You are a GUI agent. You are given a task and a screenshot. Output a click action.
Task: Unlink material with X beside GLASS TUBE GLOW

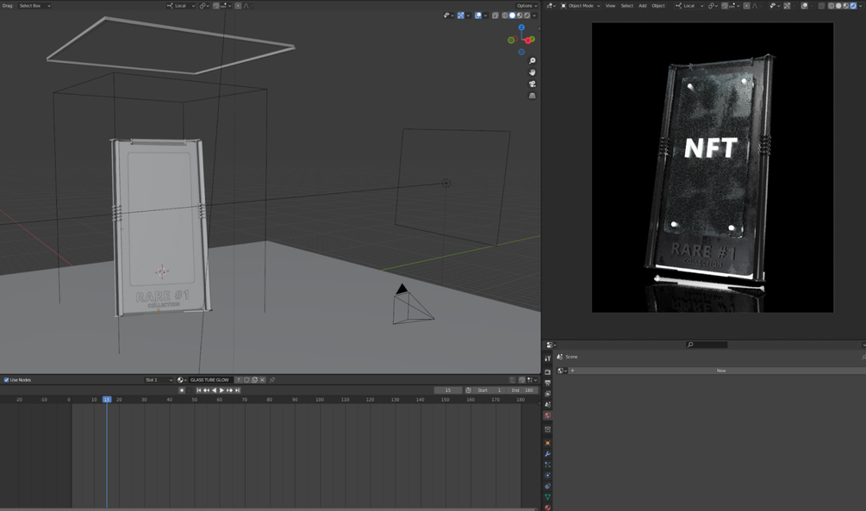[x=262, y=380]
